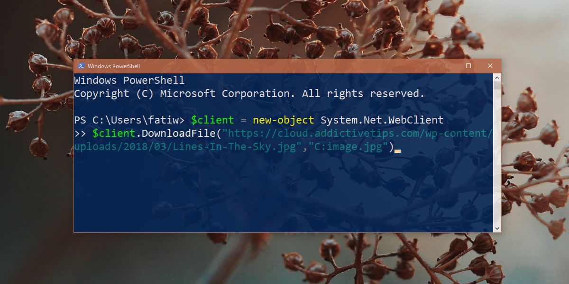
Task: Maximize the PowerShell window
Action: click(468, 66)
